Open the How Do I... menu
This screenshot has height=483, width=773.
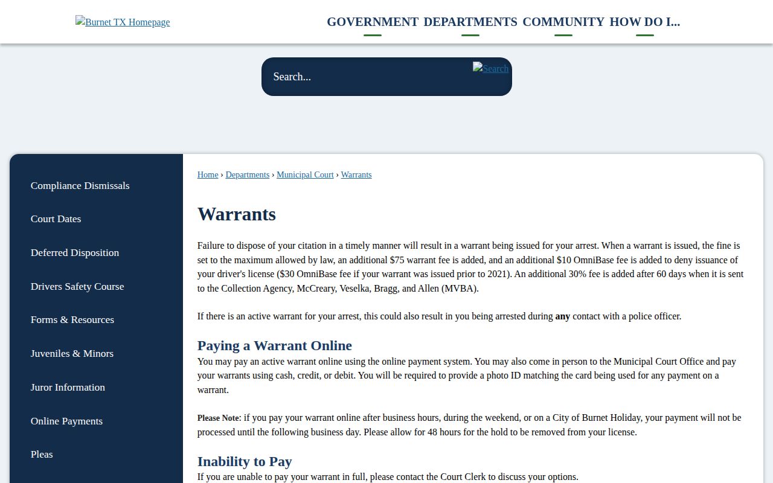644,22
